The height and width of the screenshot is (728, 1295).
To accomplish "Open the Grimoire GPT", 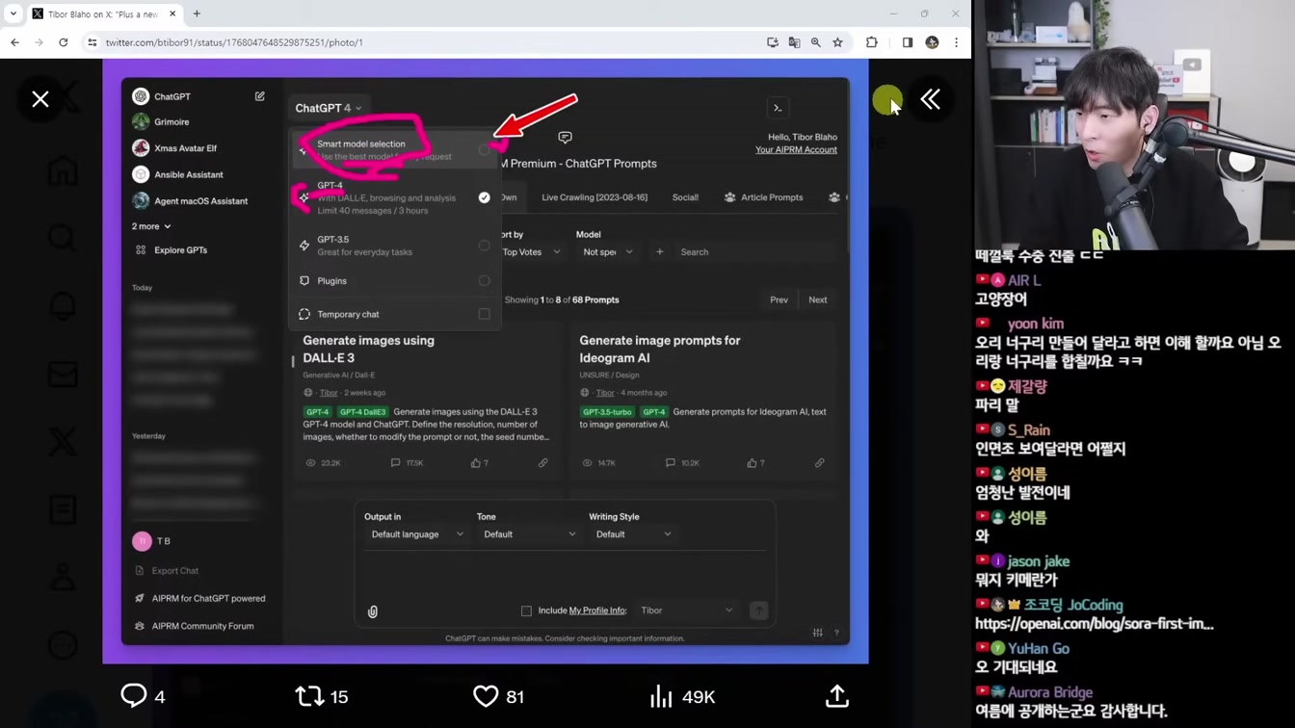I will 172,122.
